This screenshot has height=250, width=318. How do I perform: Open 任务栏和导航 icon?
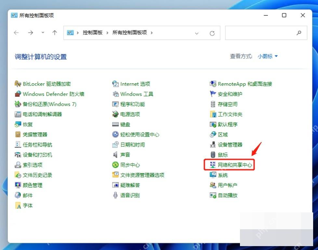[x=18, y=144]
